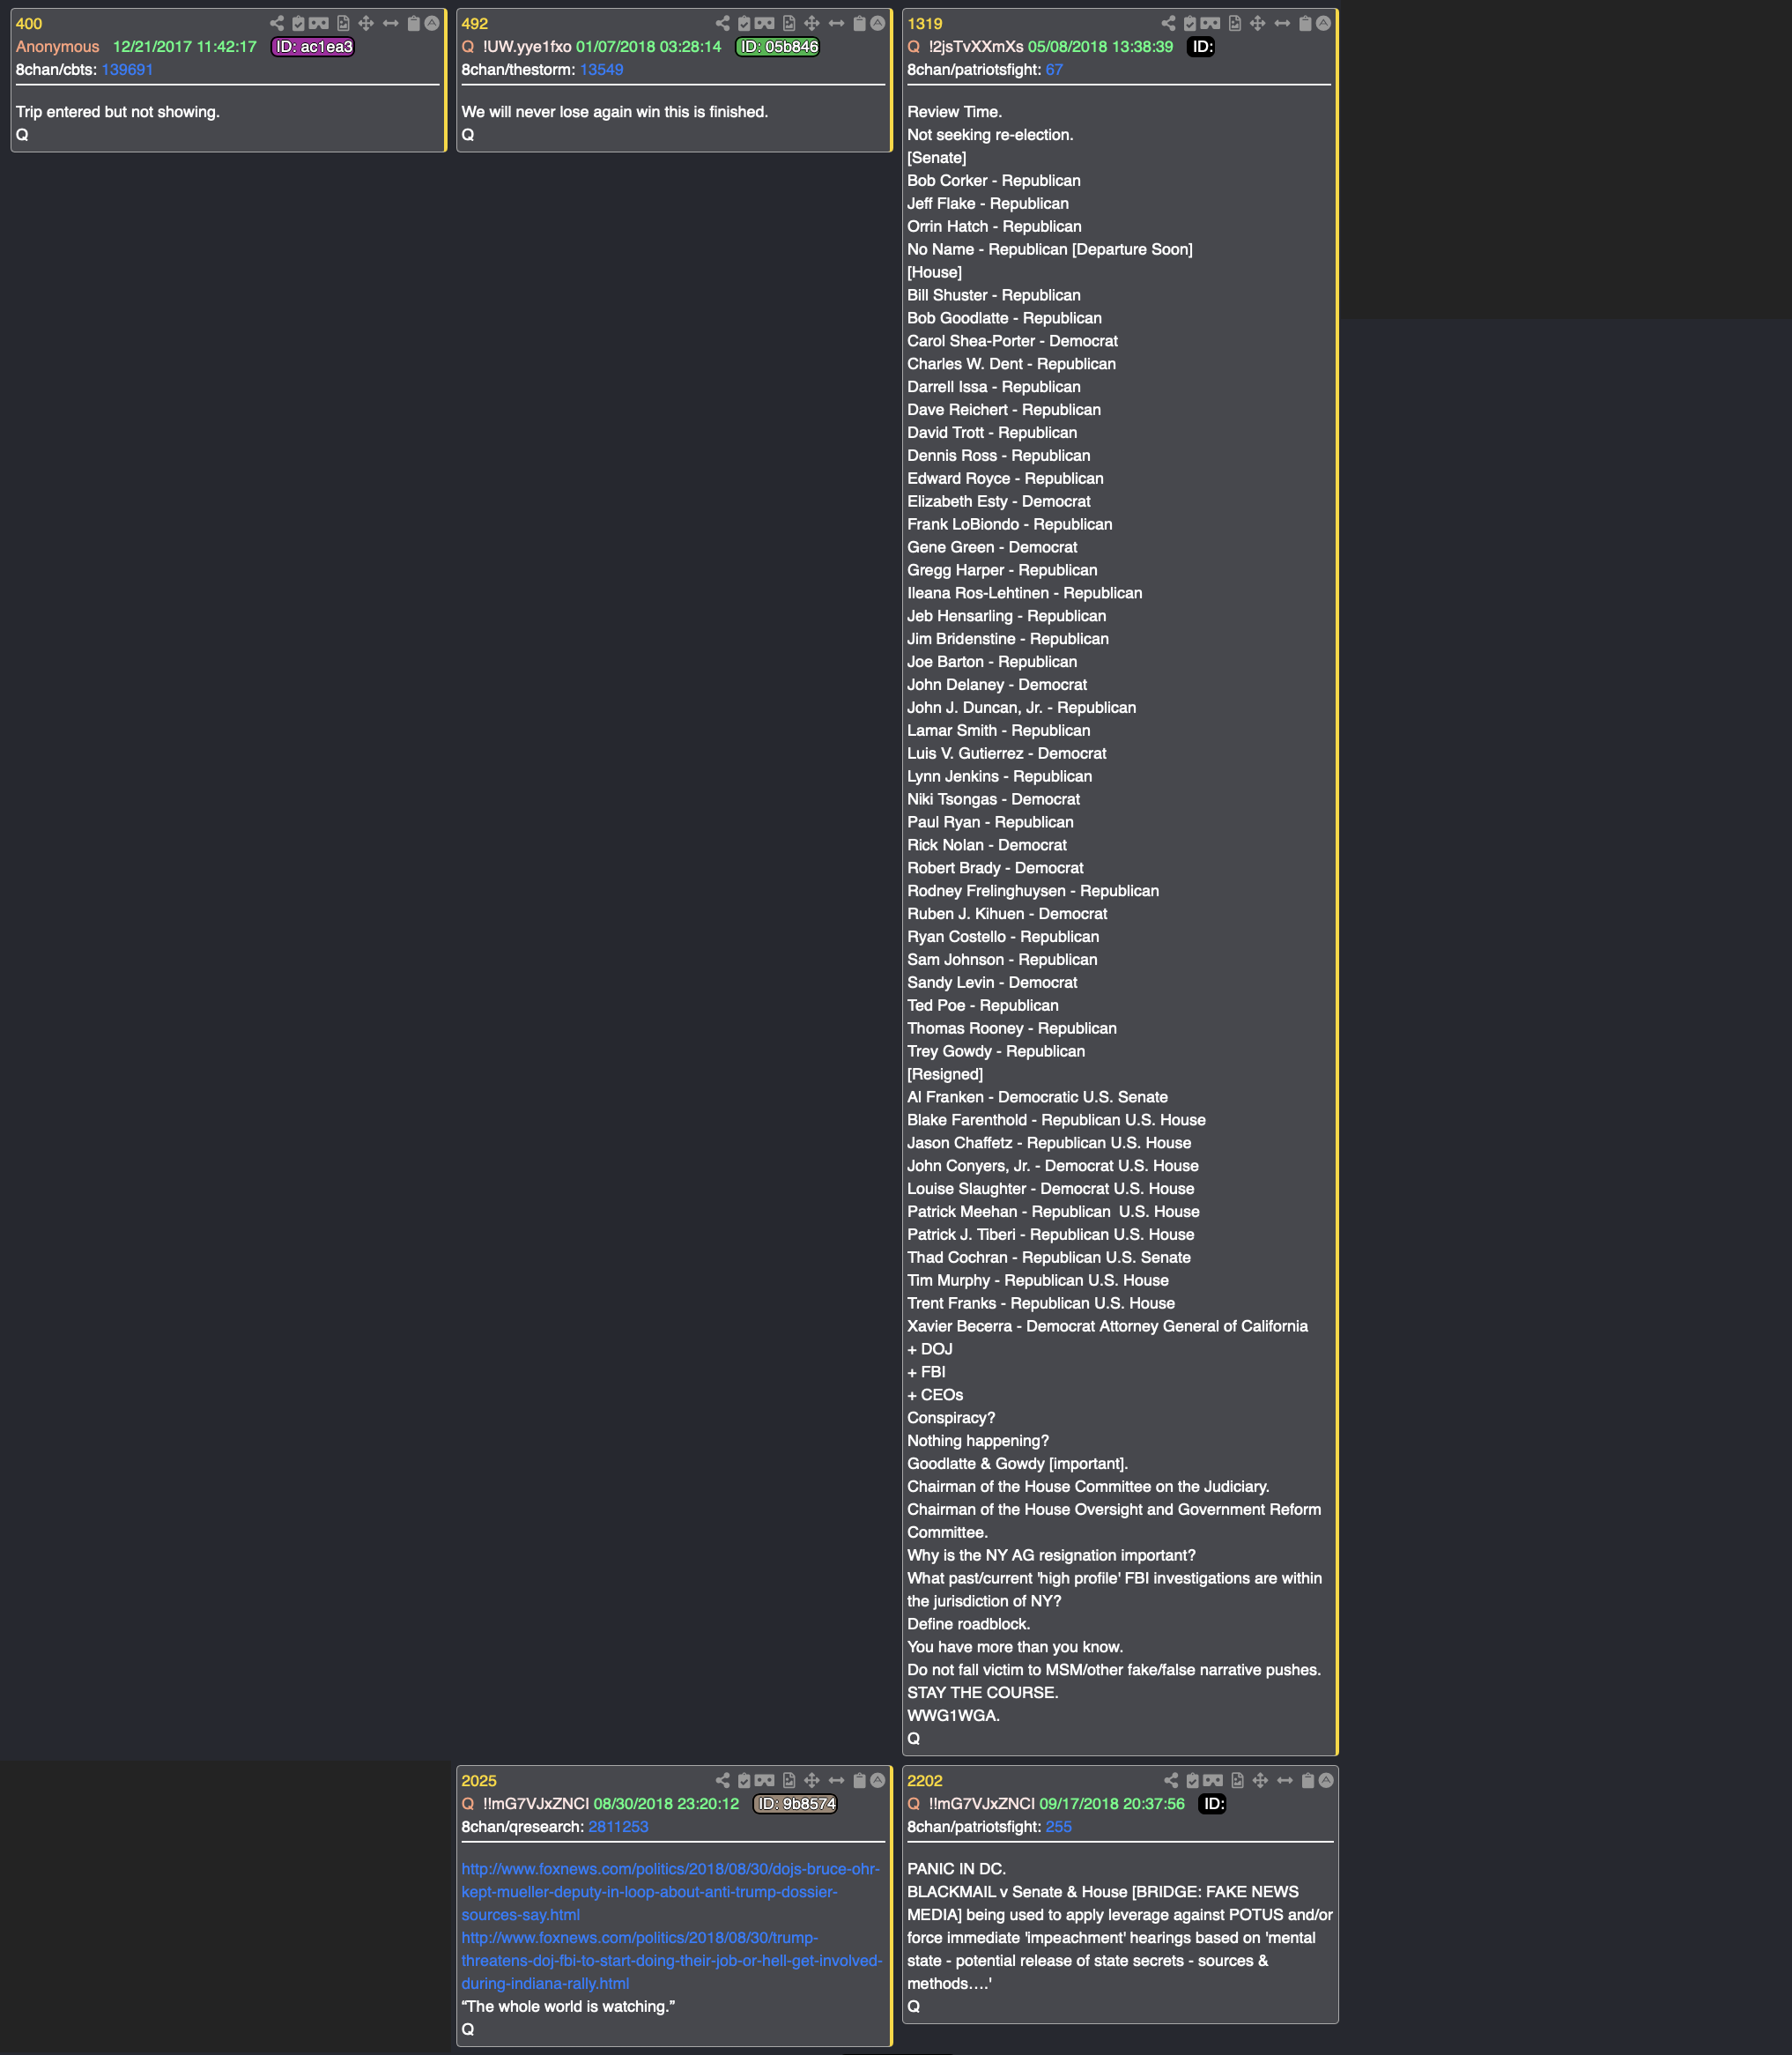Click the tan ID: 9b8574 badge
Image resolution: width=1792 pixels, height=2055 pixels.
(x=795, y=1804)
